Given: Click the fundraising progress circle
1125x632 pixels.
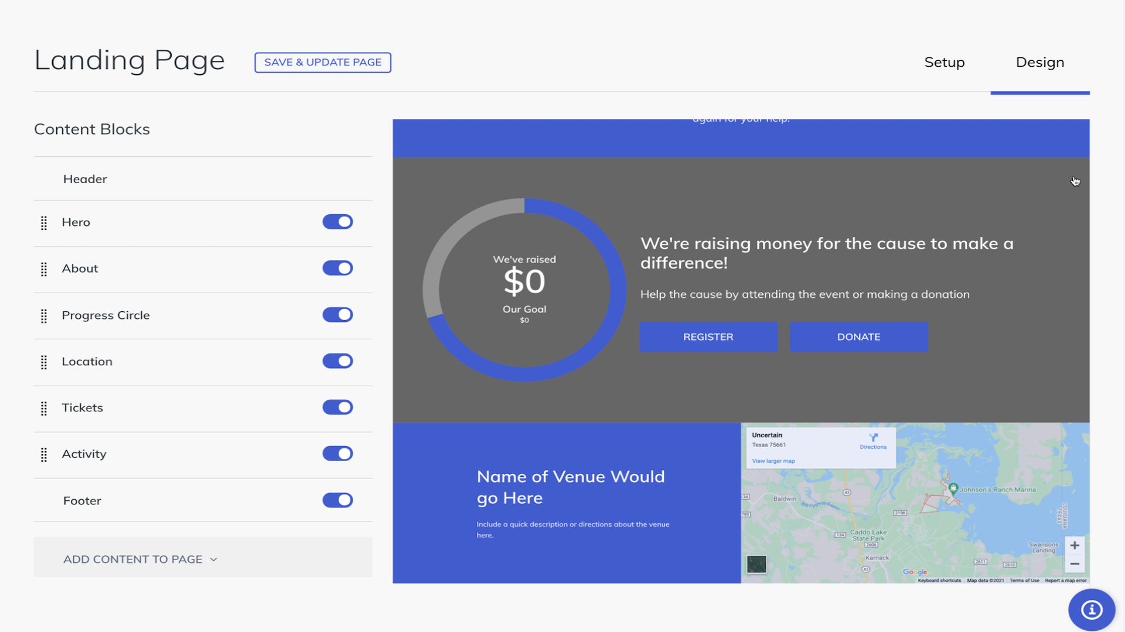Looking at the screenshot, I should (524, 290).
